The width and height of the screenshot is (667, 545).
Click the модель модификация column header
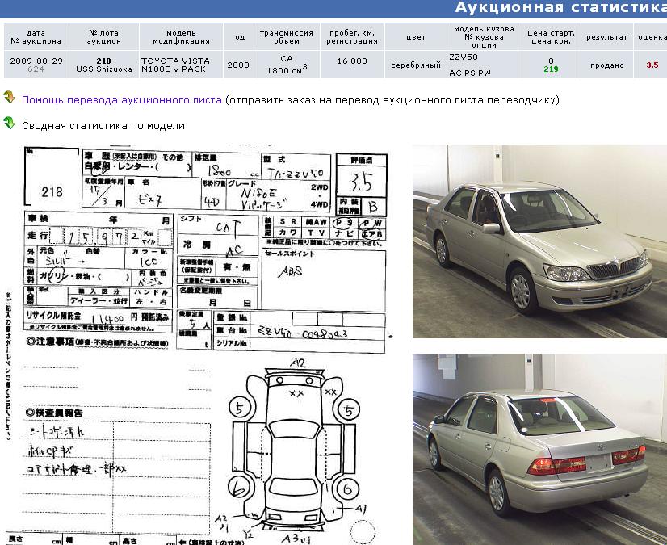point(176,36)
